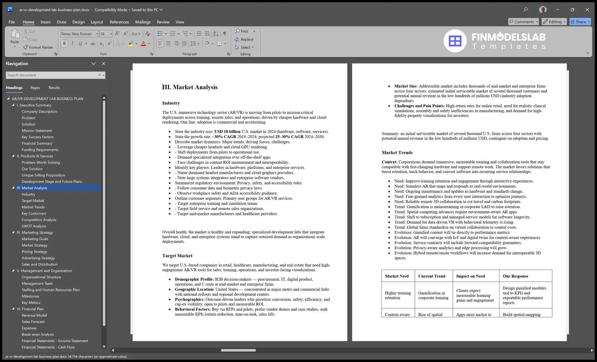
Task: Clear all formatting with the eraser icon
Action: pos(148,33)
